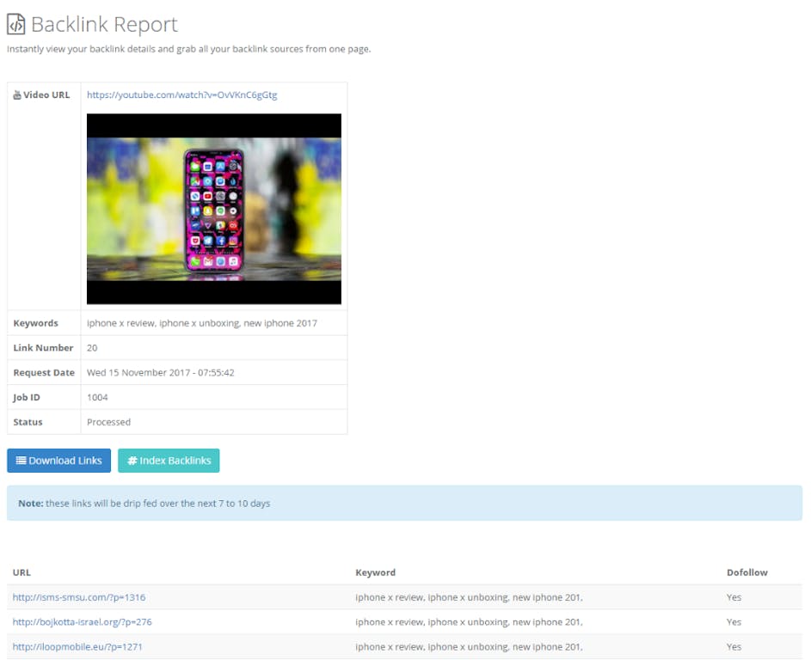Open the youtube.com video URL link
Image resolution: width=811 pixels, height=660 pixels.
tap(181, 95)
